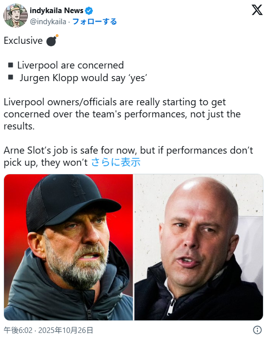Viewport: 268px width, 338px height.
Task: Follow the account via フォローする
Action: coord(94,22)
